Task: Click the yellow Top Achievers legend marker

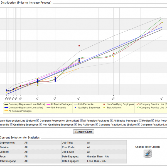Action: pyautogui.click(x=104, y=107)
